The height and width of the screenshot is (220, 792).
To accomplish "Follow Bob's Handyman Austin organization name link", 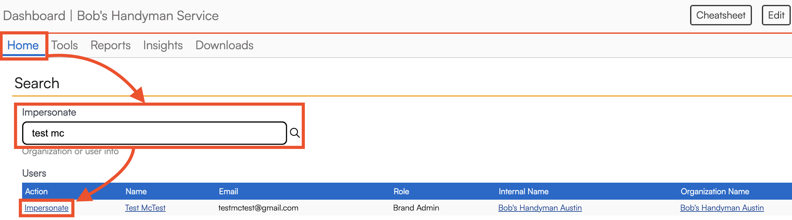I will click(x=722, y=208).
